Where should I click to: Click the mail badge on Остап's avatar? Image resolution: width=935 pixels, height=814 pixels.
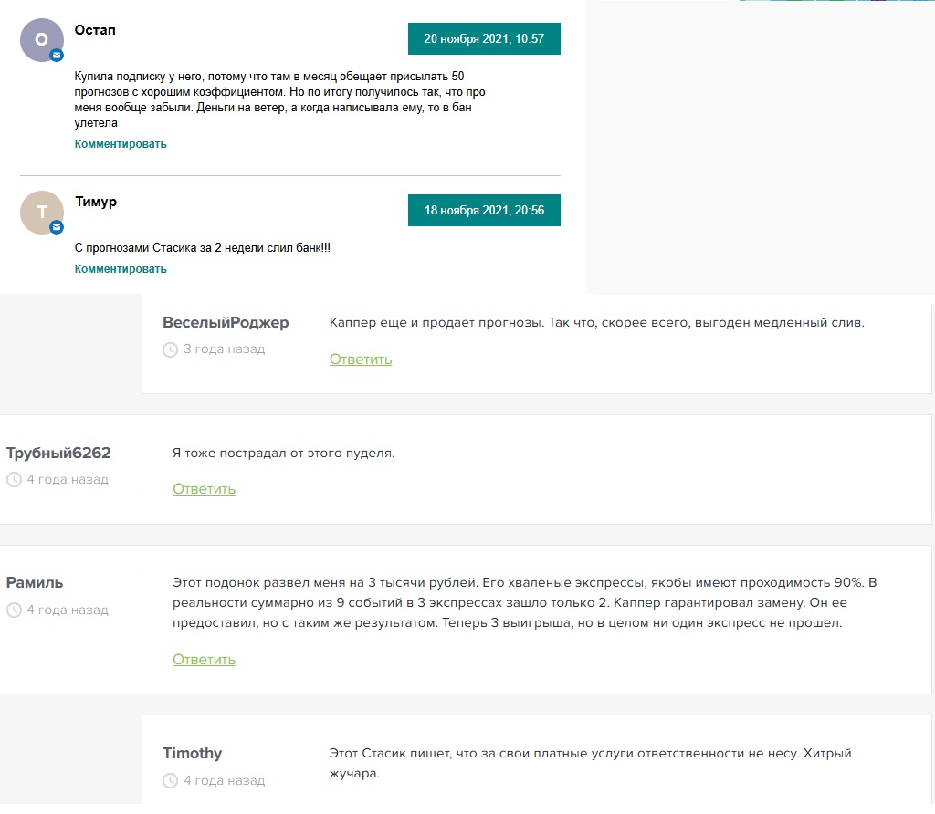(x=57, y=56)
